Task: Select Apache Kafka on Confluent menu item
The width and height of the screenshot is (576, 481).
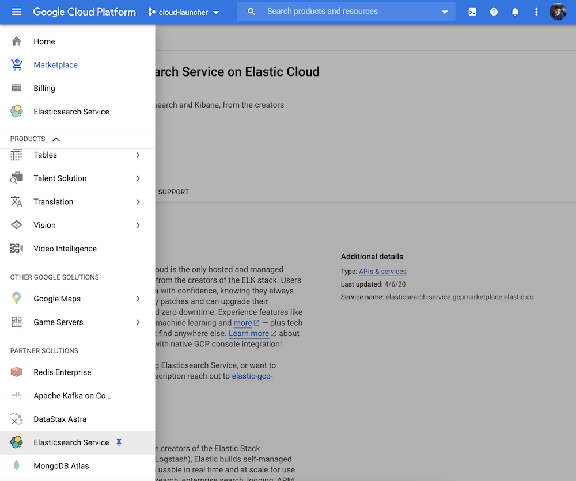Action: pyautogui.click(x=78, y=395)
